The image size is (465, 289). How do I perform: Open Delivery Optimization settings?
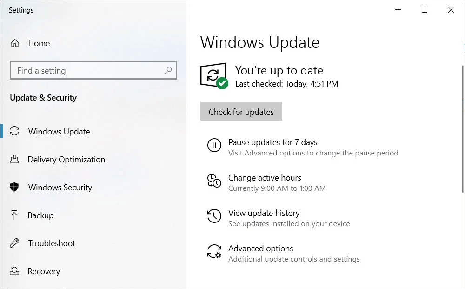[x=66, y=159]
